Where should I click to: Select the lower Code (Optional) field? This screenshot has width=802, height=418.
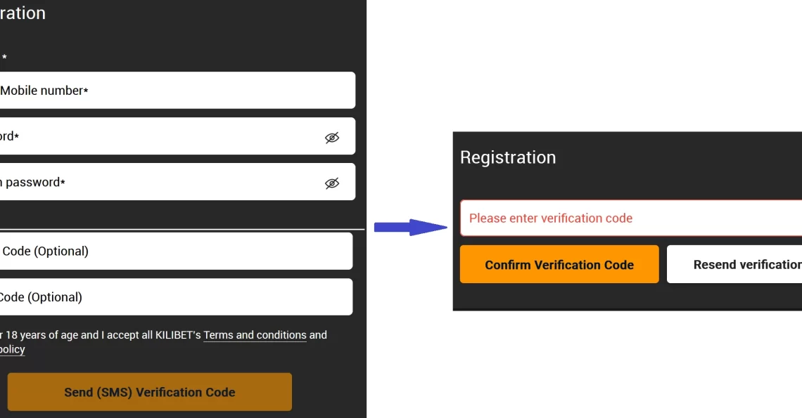(176, 297)
